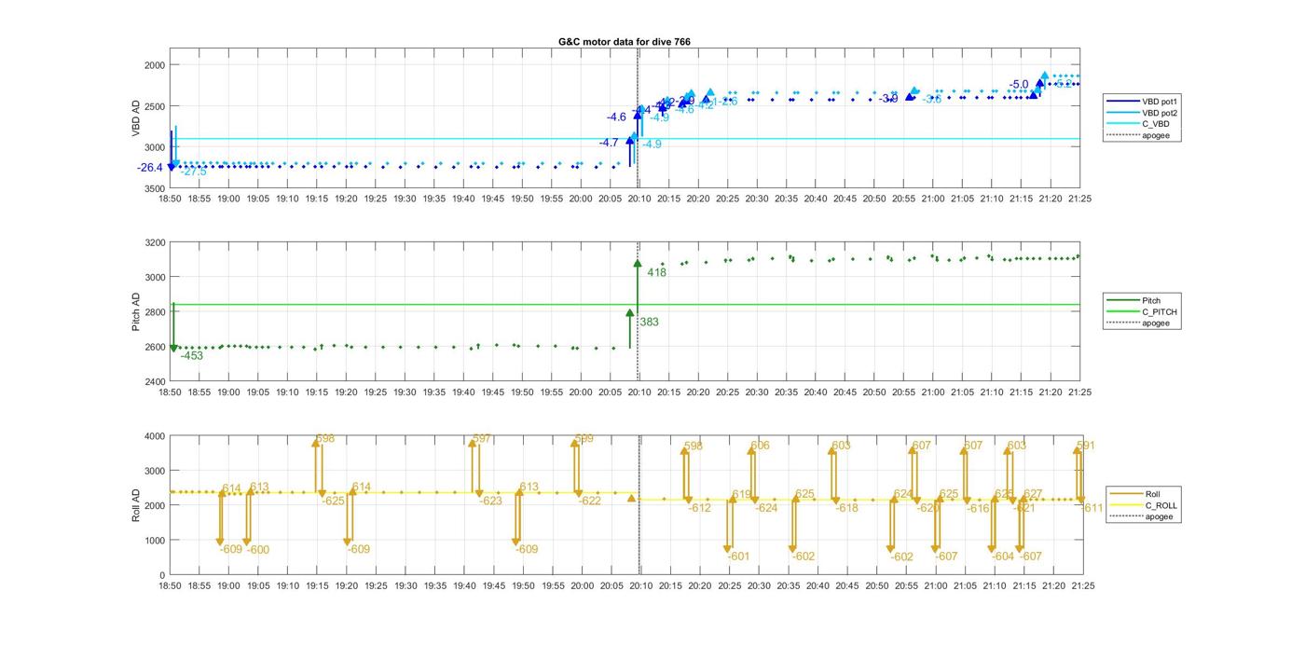
Task: Click the '627' roll data label
Action: click(x=1033, y=494)
